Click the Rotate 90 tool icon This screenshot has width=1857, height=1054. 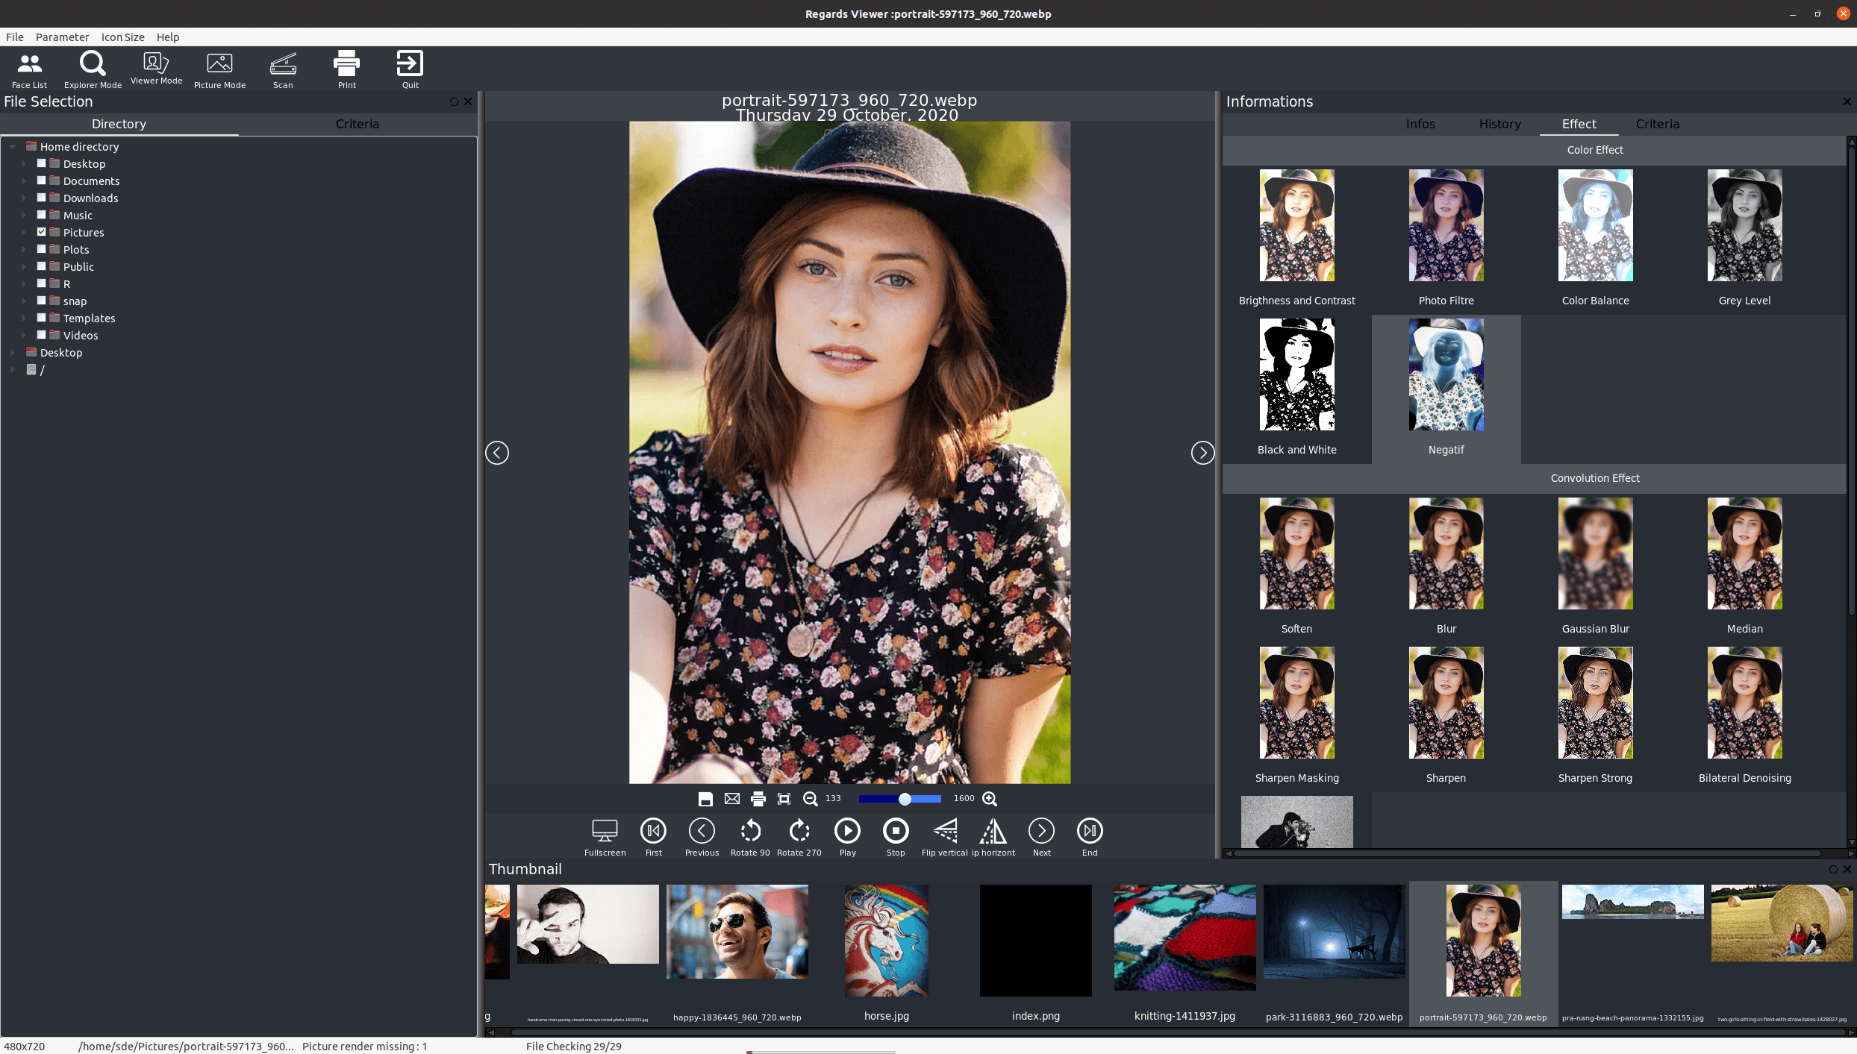click(x=750, y=829)
